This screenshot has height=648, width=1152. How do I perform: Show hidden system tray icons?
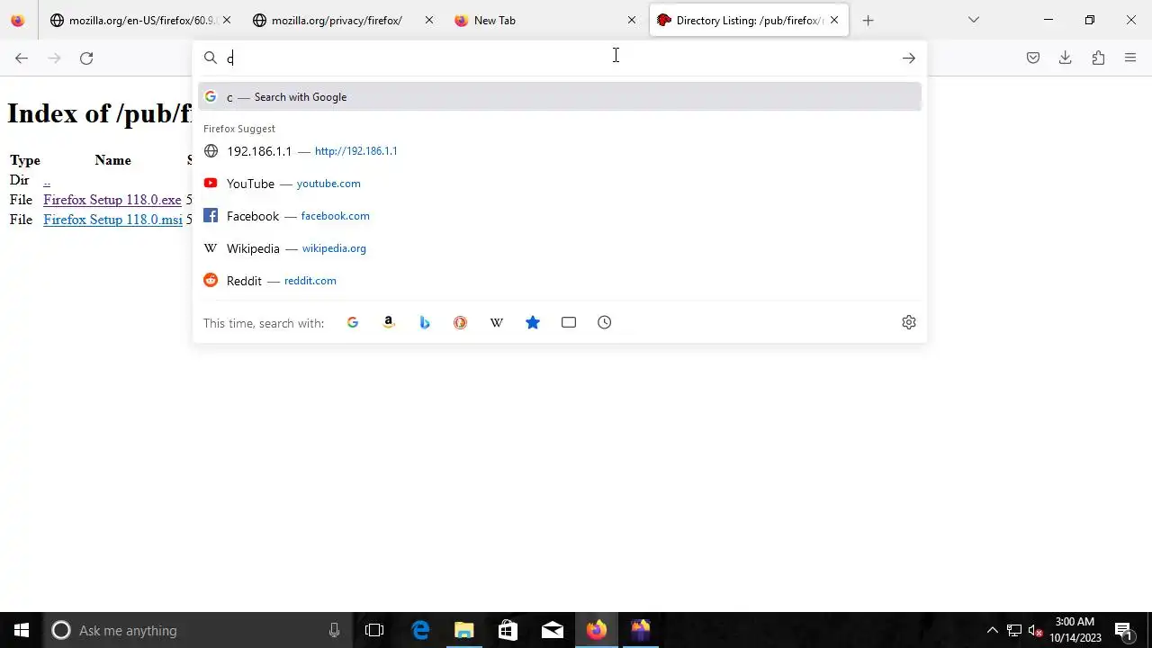pos(992,630)
